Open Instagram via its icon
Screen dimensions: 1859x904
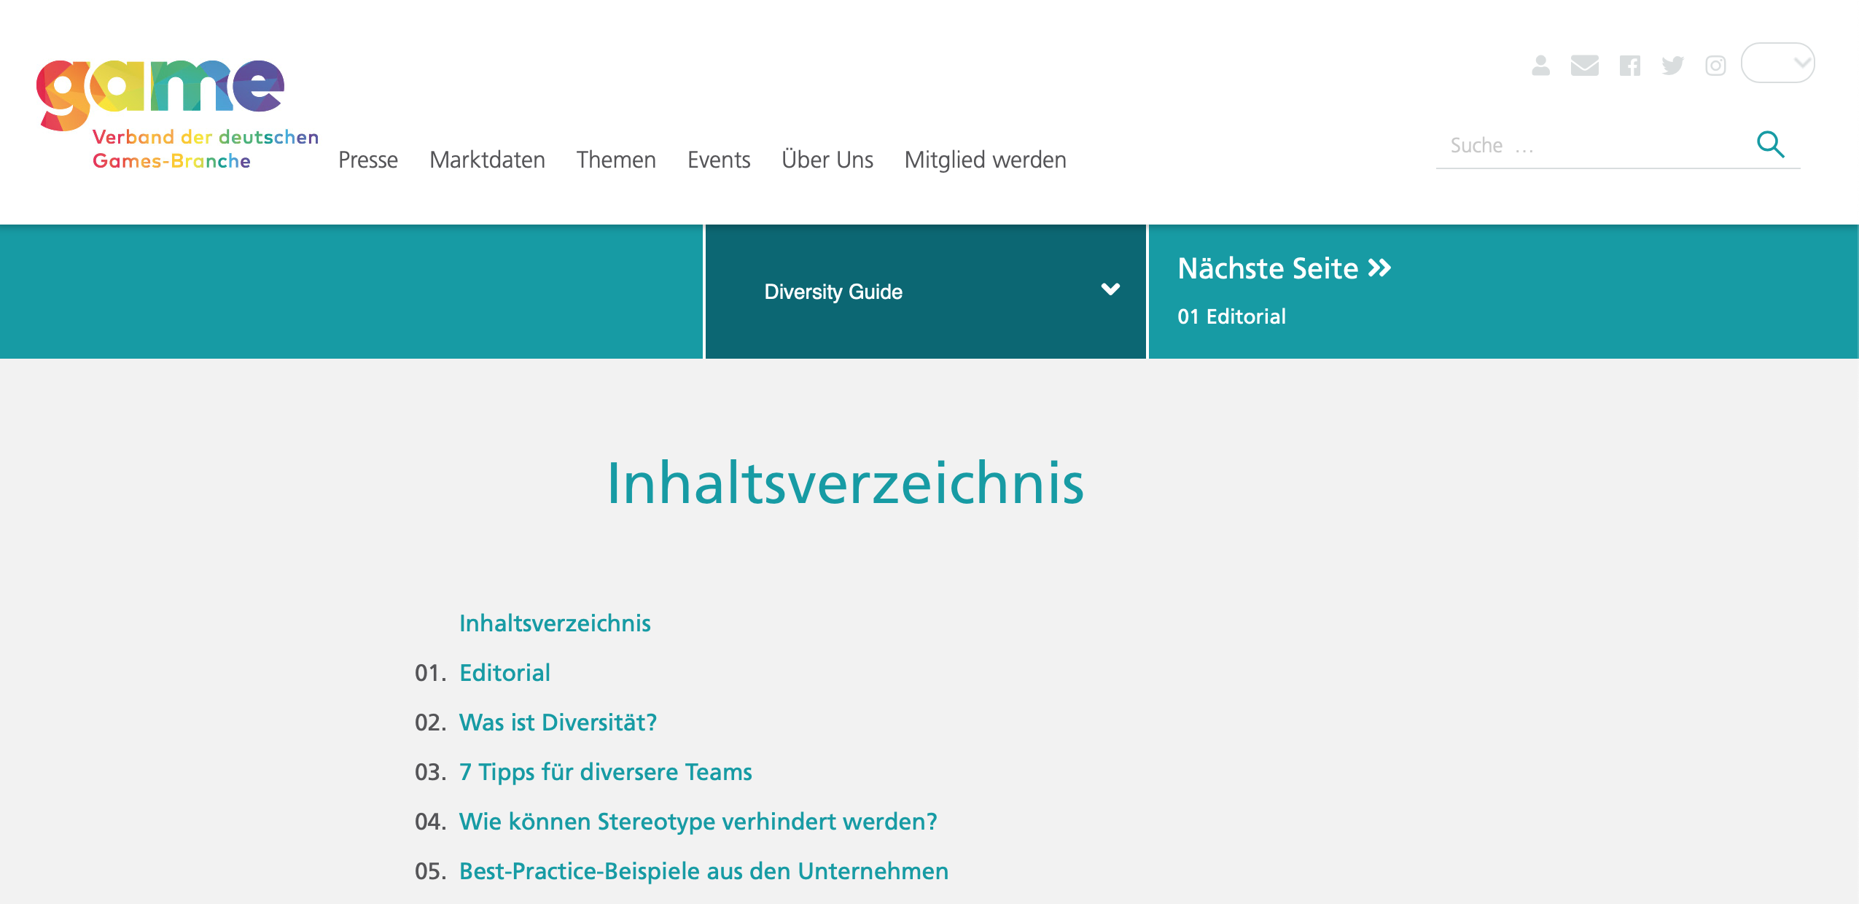click(1715, 66)
